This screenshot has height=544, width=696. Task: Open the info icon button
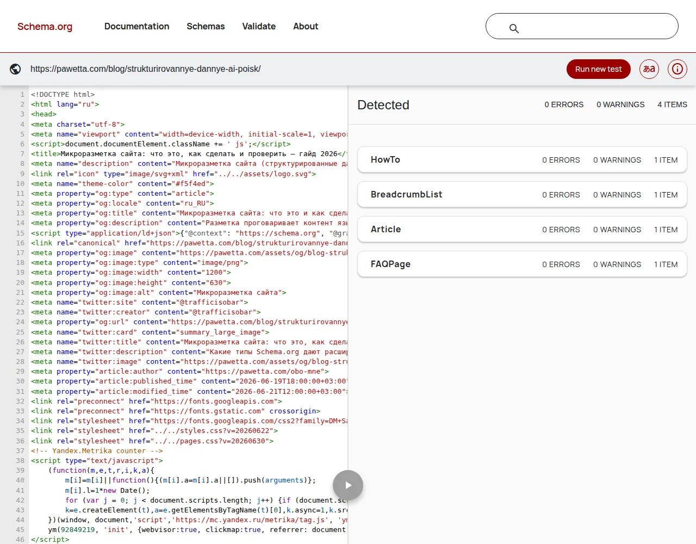(678, 69)
